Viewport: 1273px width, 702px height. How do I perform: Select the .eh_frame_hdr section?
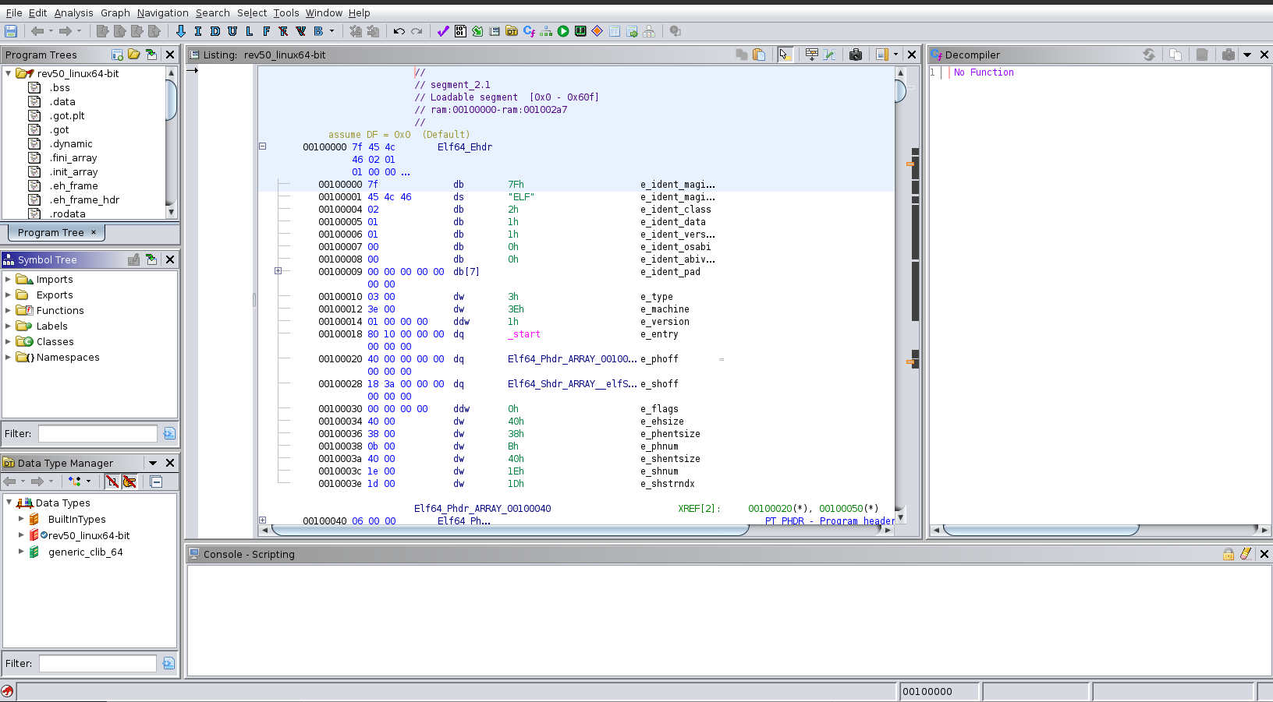(84, 199)
